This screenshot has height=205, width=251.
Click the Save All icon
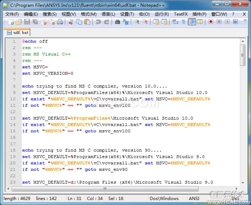coord(35,22)
